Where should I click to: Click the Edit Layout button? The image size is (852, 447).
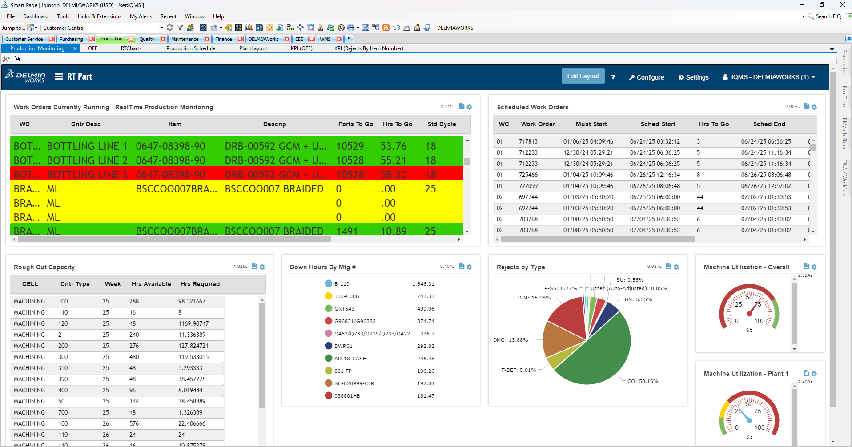point(583,76)
